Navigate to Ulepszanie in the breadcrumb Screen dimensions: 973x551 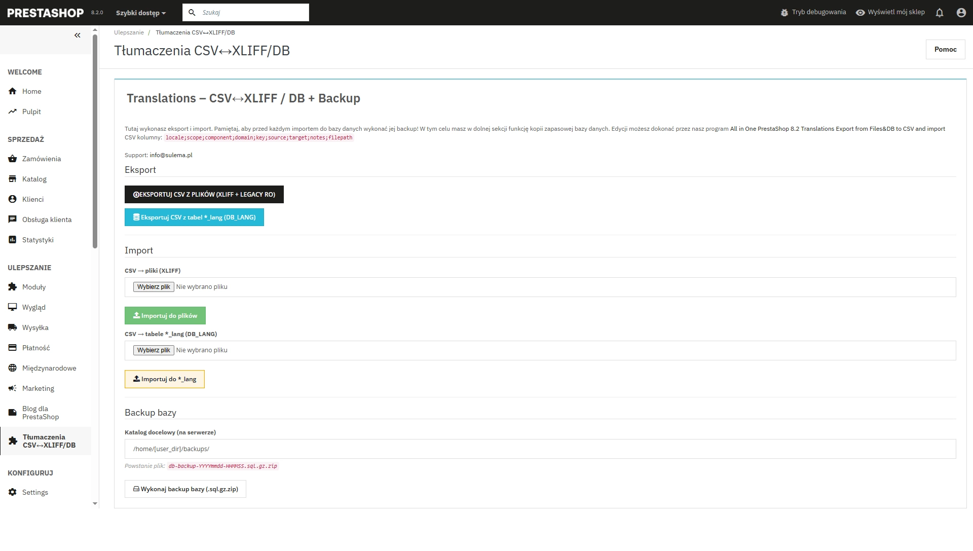coord(129,32)
